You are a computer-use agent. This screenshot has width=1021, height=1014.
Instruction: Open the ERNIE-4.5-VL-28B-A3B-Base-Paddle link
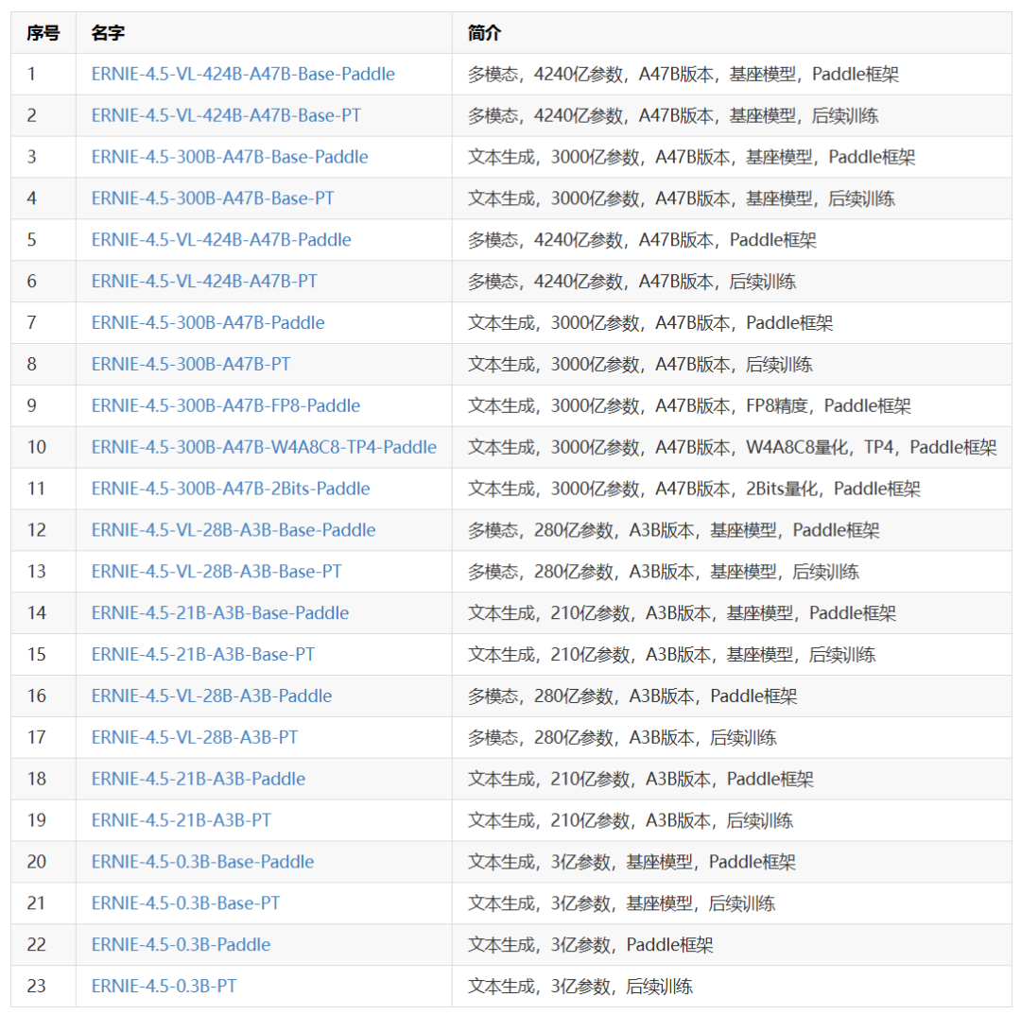tap(234, 530)
